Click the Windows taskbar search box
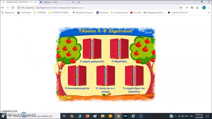Image resolution: width=212 pixels, height=119 pixels. click(33, 116)
